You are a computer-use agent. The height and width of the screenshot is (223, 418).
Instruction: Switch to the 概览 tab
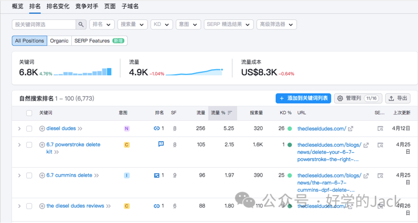pyautogui.click(x=17, y=7)
